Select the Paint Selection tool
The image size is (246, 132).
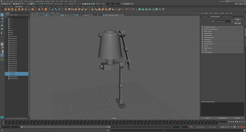click(x=2, y=22)
